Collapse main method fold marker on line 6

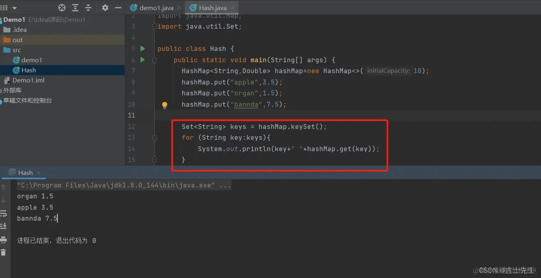point(154,60)
